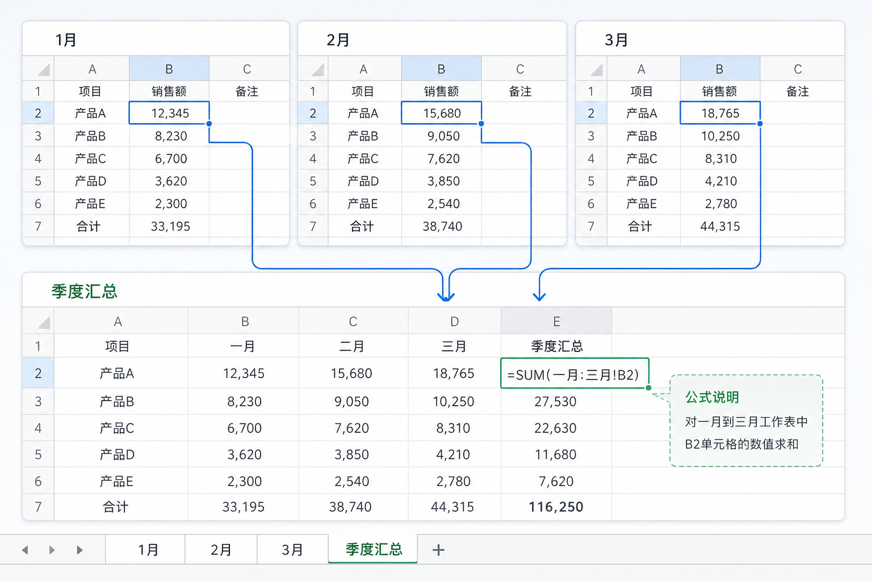Click the middle sheet-navigation arrow
The width and height of the screenshot is (872, 581).
pos(52,550)
